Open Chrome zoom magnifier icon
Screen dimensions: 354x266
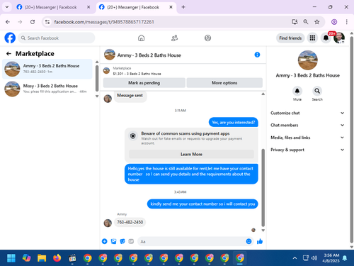click(306, 22)
